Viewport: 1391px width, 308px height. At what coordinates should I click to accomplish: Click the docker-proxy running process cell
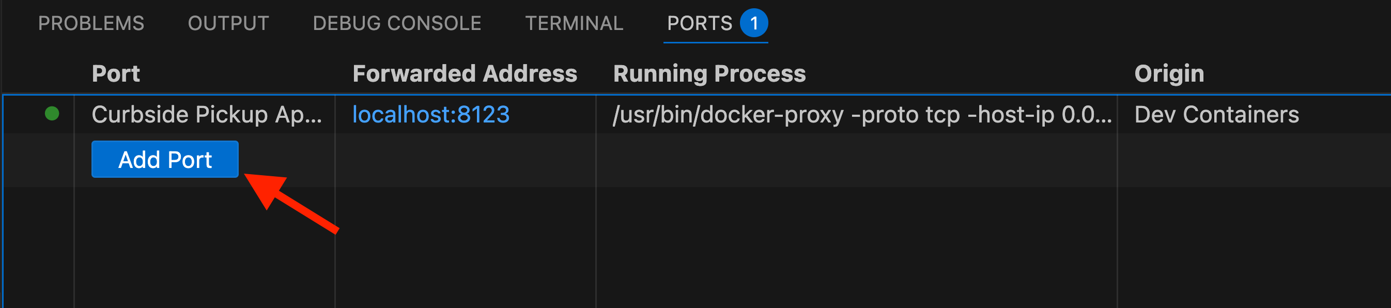coord(861,115)
